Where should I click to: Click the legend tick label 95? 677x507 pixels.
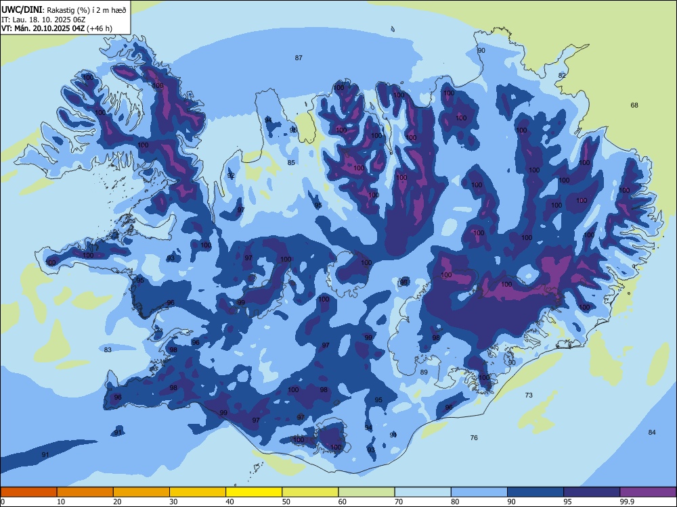point(568,502)
